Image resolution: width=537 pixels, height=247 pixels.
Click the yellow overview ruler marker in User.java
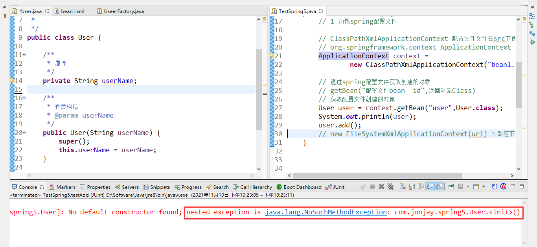[265, 85]
